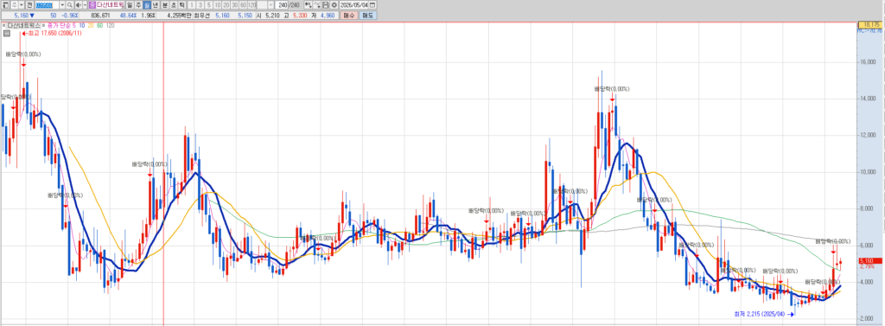885x326 pixels.
Task: Select the 20 interval button
Action: pyautogui.click(x=226, y=5)
